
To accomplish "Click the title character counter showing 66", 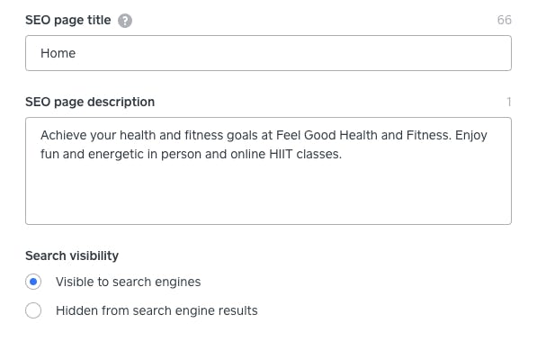I will (x=504, y=20).
